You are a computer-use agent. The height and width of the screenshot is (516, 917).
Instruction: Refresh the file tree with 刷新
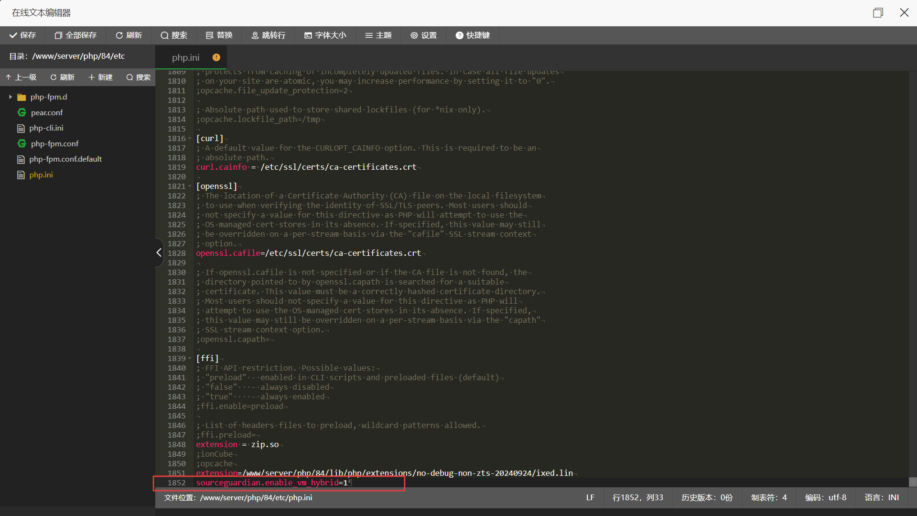point(62,77)
